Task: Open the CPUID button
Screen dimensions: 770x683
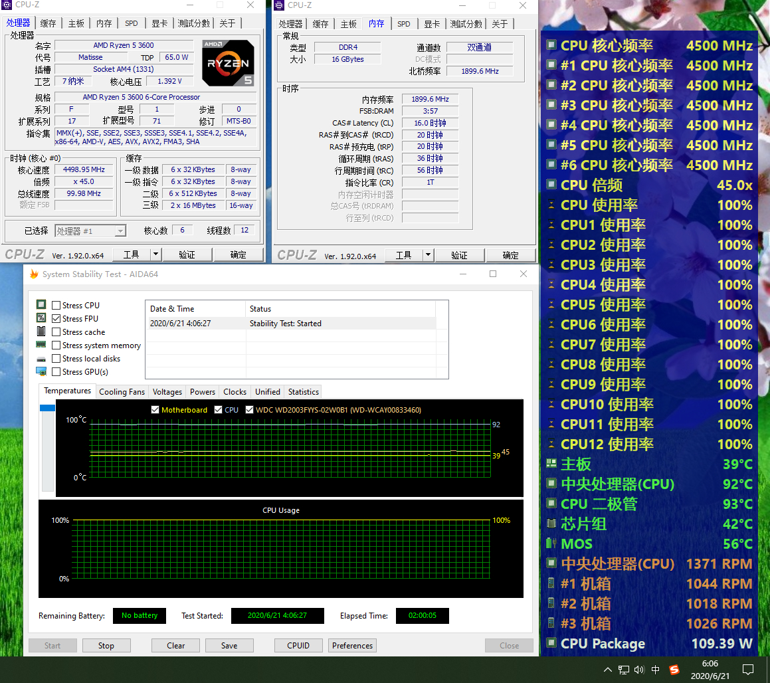Action: 298,645
